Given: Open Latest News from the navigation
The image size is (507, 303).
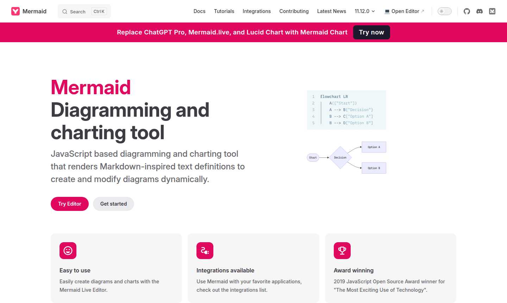Looking at the screenshot, I should click(331, 11).
